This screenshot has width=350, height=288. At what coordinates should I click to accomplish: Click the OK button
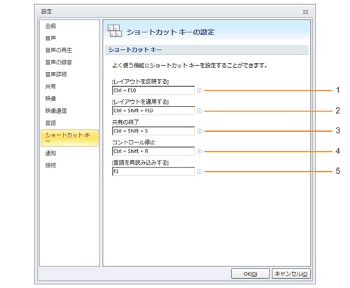pos(251,274)
